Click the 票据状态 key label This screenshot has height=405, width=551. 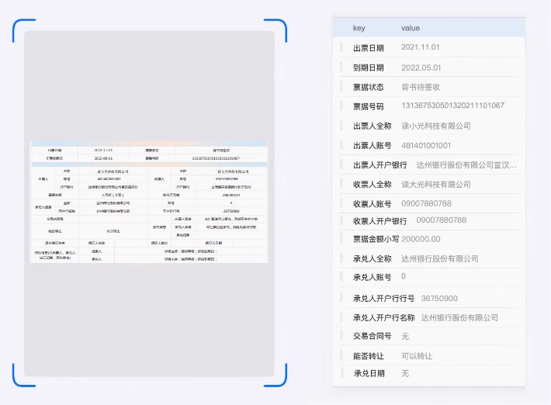[x=369, y=87]
